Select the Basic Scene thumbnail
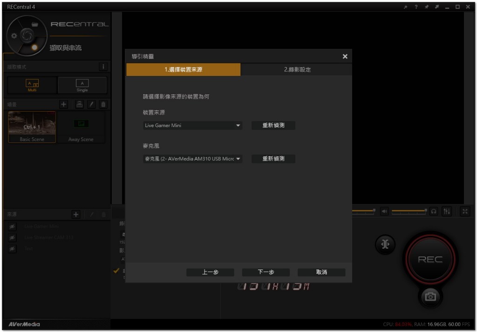The width and height of the screenshot is (477, 332). click(32, 127)
